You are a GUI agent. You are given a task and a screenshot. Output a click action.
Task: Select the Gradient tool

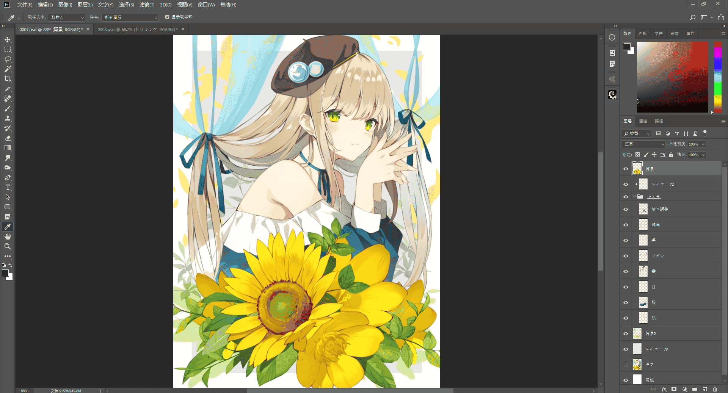[8, 148]
